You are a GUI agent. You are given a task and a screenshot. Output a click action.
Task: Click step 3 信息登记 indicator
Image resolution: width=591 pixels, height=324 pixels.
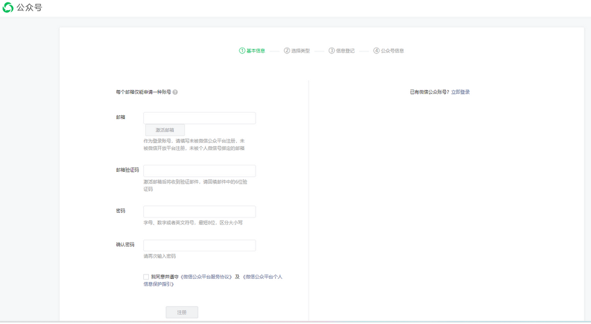coord(342,51)
